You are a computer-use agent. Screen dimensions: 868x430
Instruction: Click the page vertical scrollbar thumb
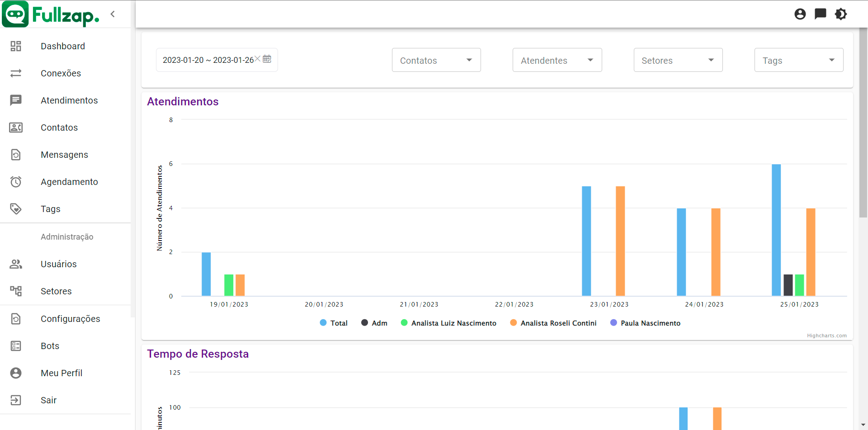tap(863, 122)
